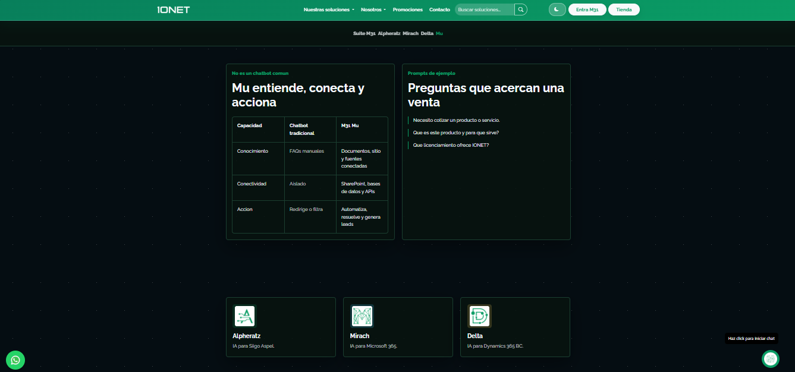Click prompt 'Que licenciamiento ofrece IONET?'

451,145
